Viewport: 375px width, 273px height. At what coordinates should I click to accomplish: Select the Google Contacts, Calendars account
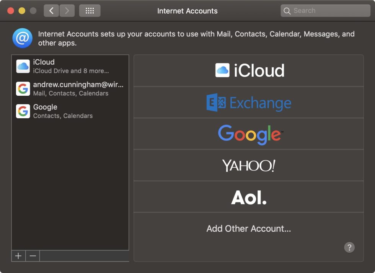point(70,111)
